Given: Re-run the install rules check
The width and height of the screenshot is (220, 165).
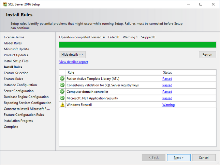Looking at the screenshot, I should pos(207,54).
